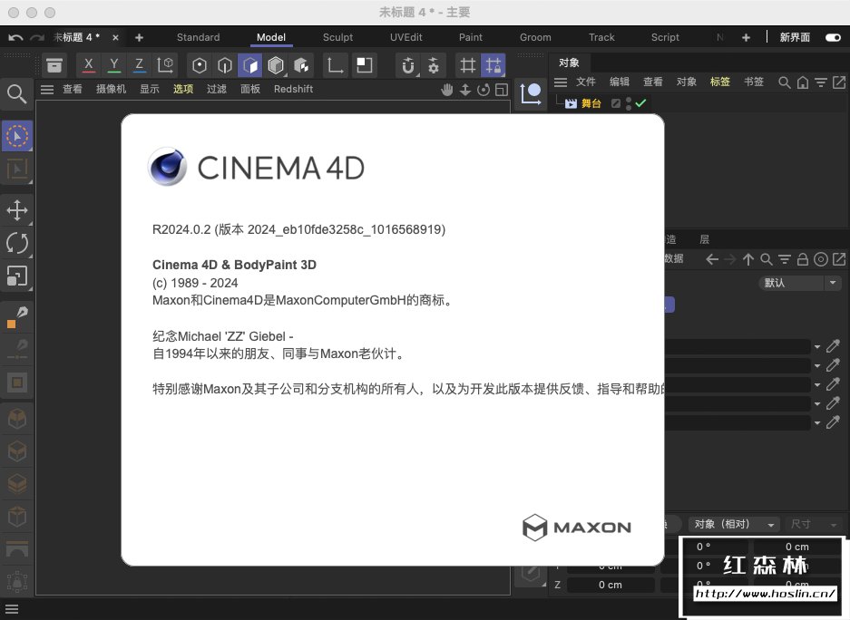
Task: Toggle the 新界面 switch
Action: [832, 37]
